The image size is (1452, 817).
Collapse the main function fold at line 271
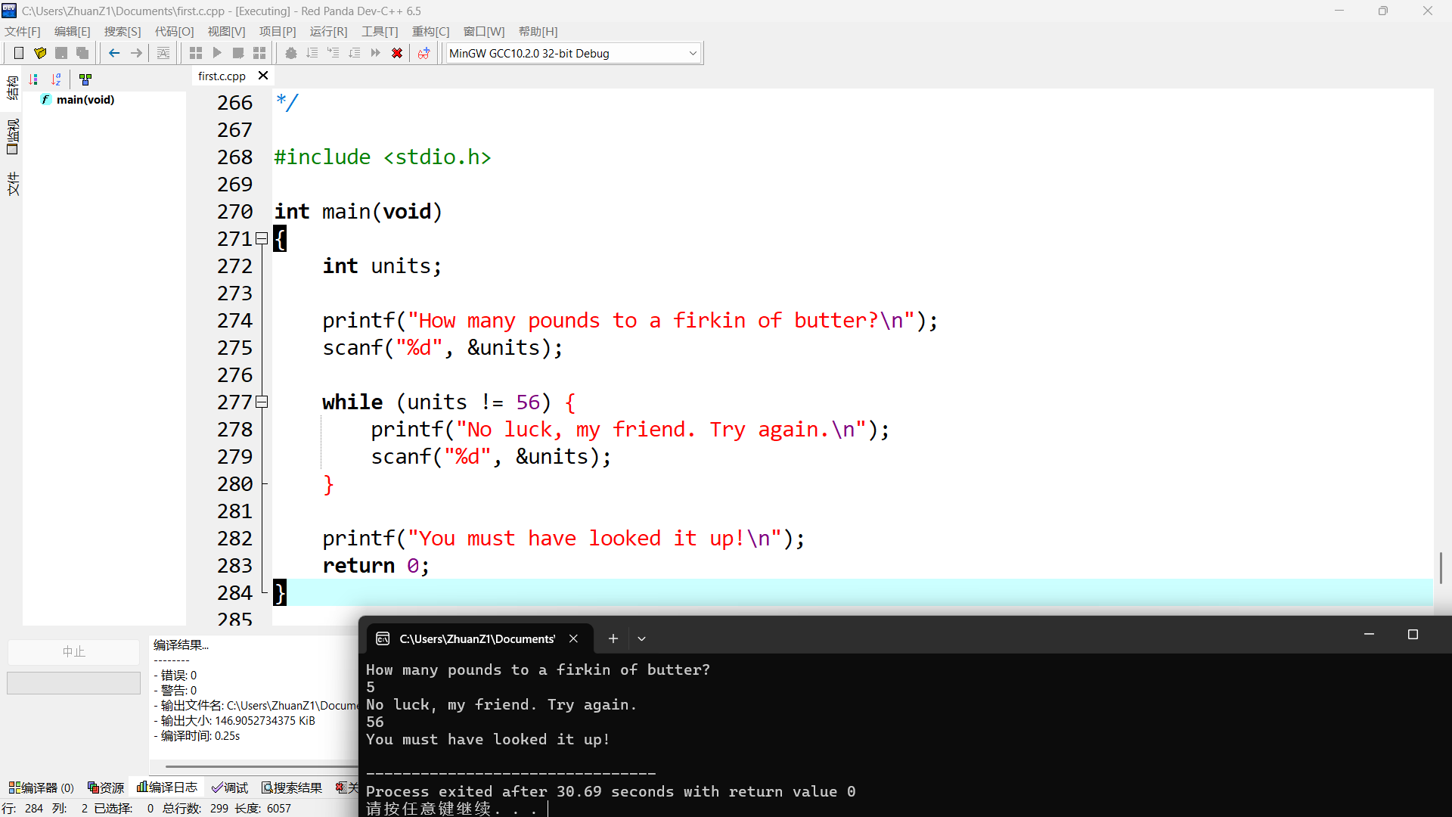pyautogui.click(x=262, y=239)
